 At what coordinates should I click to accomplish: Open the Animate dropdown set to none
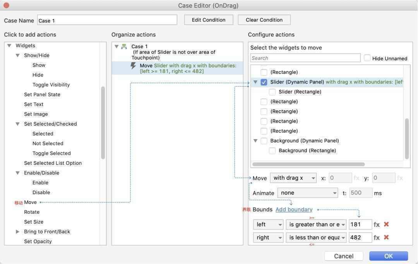[x=308, y=193]
